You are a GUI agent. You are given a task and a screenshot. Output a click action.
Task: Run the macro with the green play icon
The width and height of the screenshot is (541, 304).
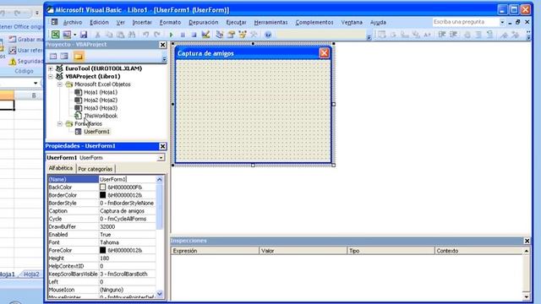(x=171, y=35)
